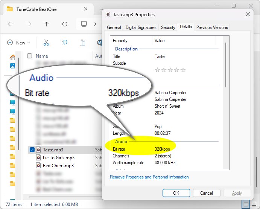Switch to large icons view in status bar
Image resolution: width=260 pixels, height=209 pixels.
pyautogui.click(x=254, y=204)
